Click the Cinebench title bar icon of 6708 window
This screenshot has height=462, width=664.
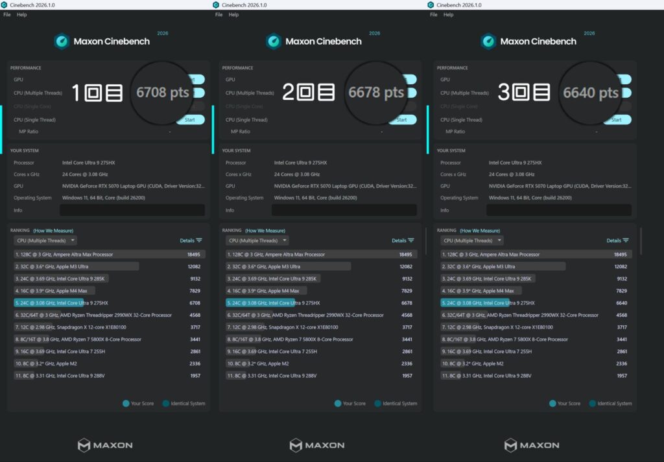click(x=5, y=5)
